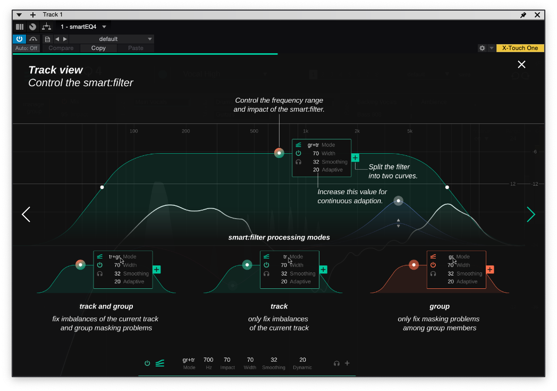The height and width of the screenshot is (391, 557).
Task: Go to next preset arrow
Action: click(x=65, y=39)
